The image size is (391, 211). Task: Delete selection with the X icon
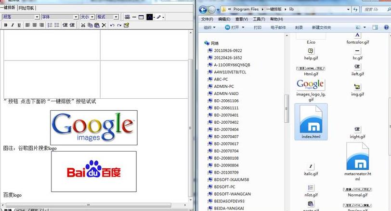point(104,25)
